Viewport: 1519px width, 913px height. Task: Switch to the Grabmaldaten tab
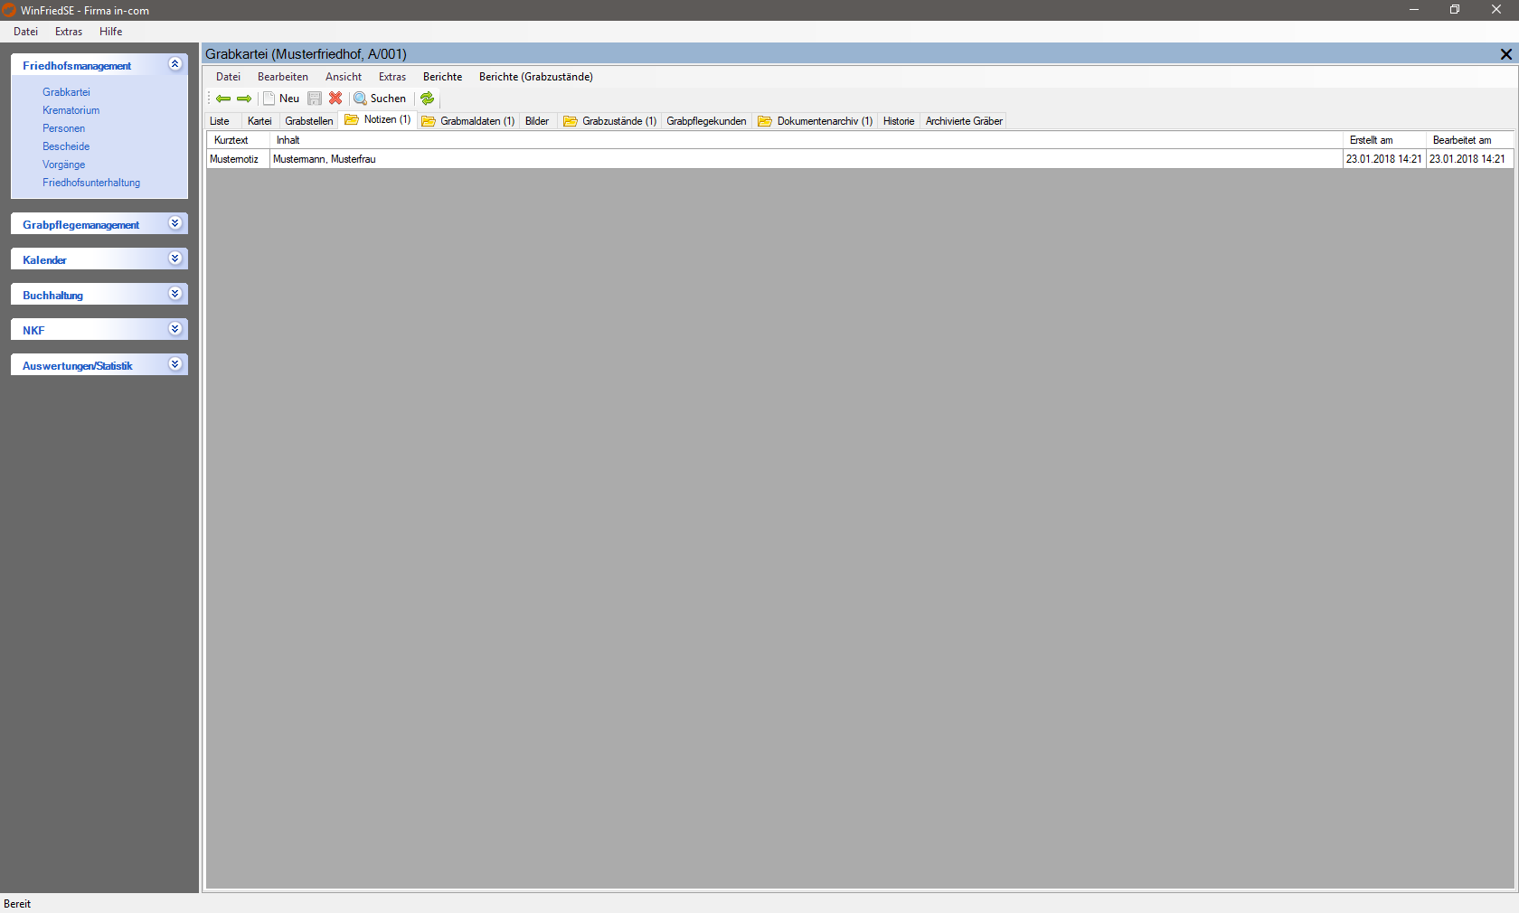click(468, 121)
